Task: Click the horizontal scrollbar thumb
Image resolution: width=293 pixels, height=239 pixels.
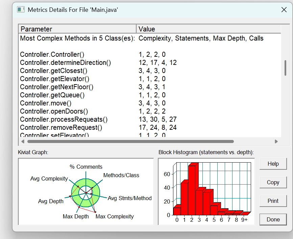Action: [130, 141]
